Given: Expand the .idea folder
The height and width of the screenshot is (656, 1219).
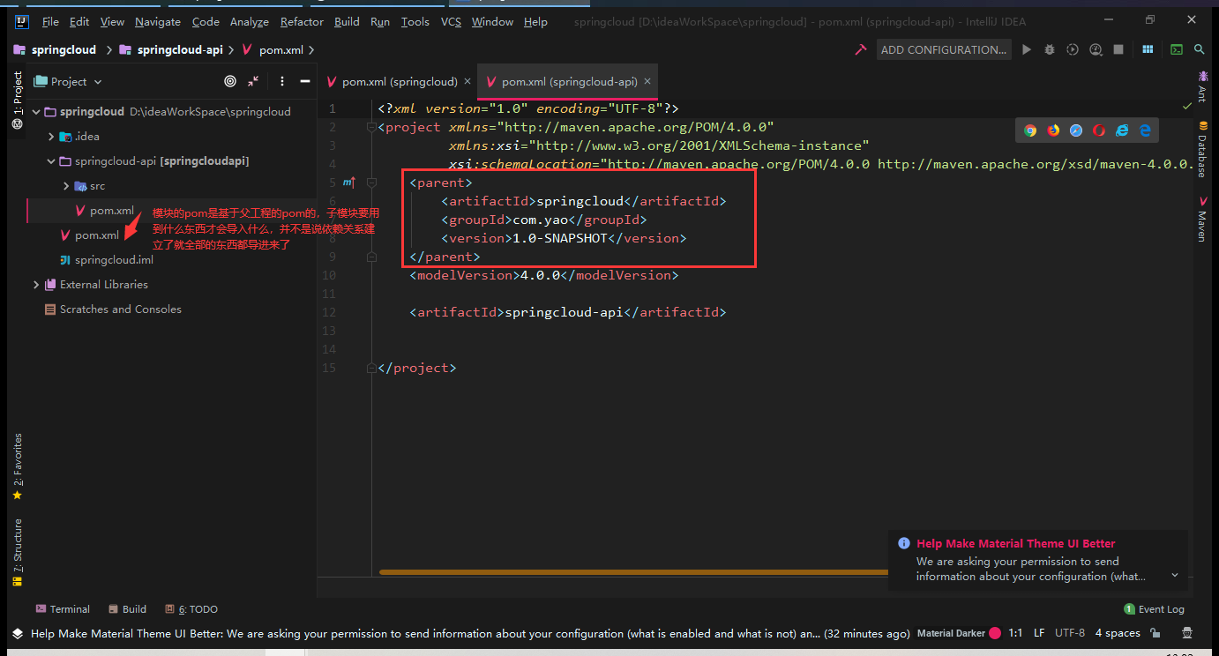Looking at the screenshot, I should point(51,137).
